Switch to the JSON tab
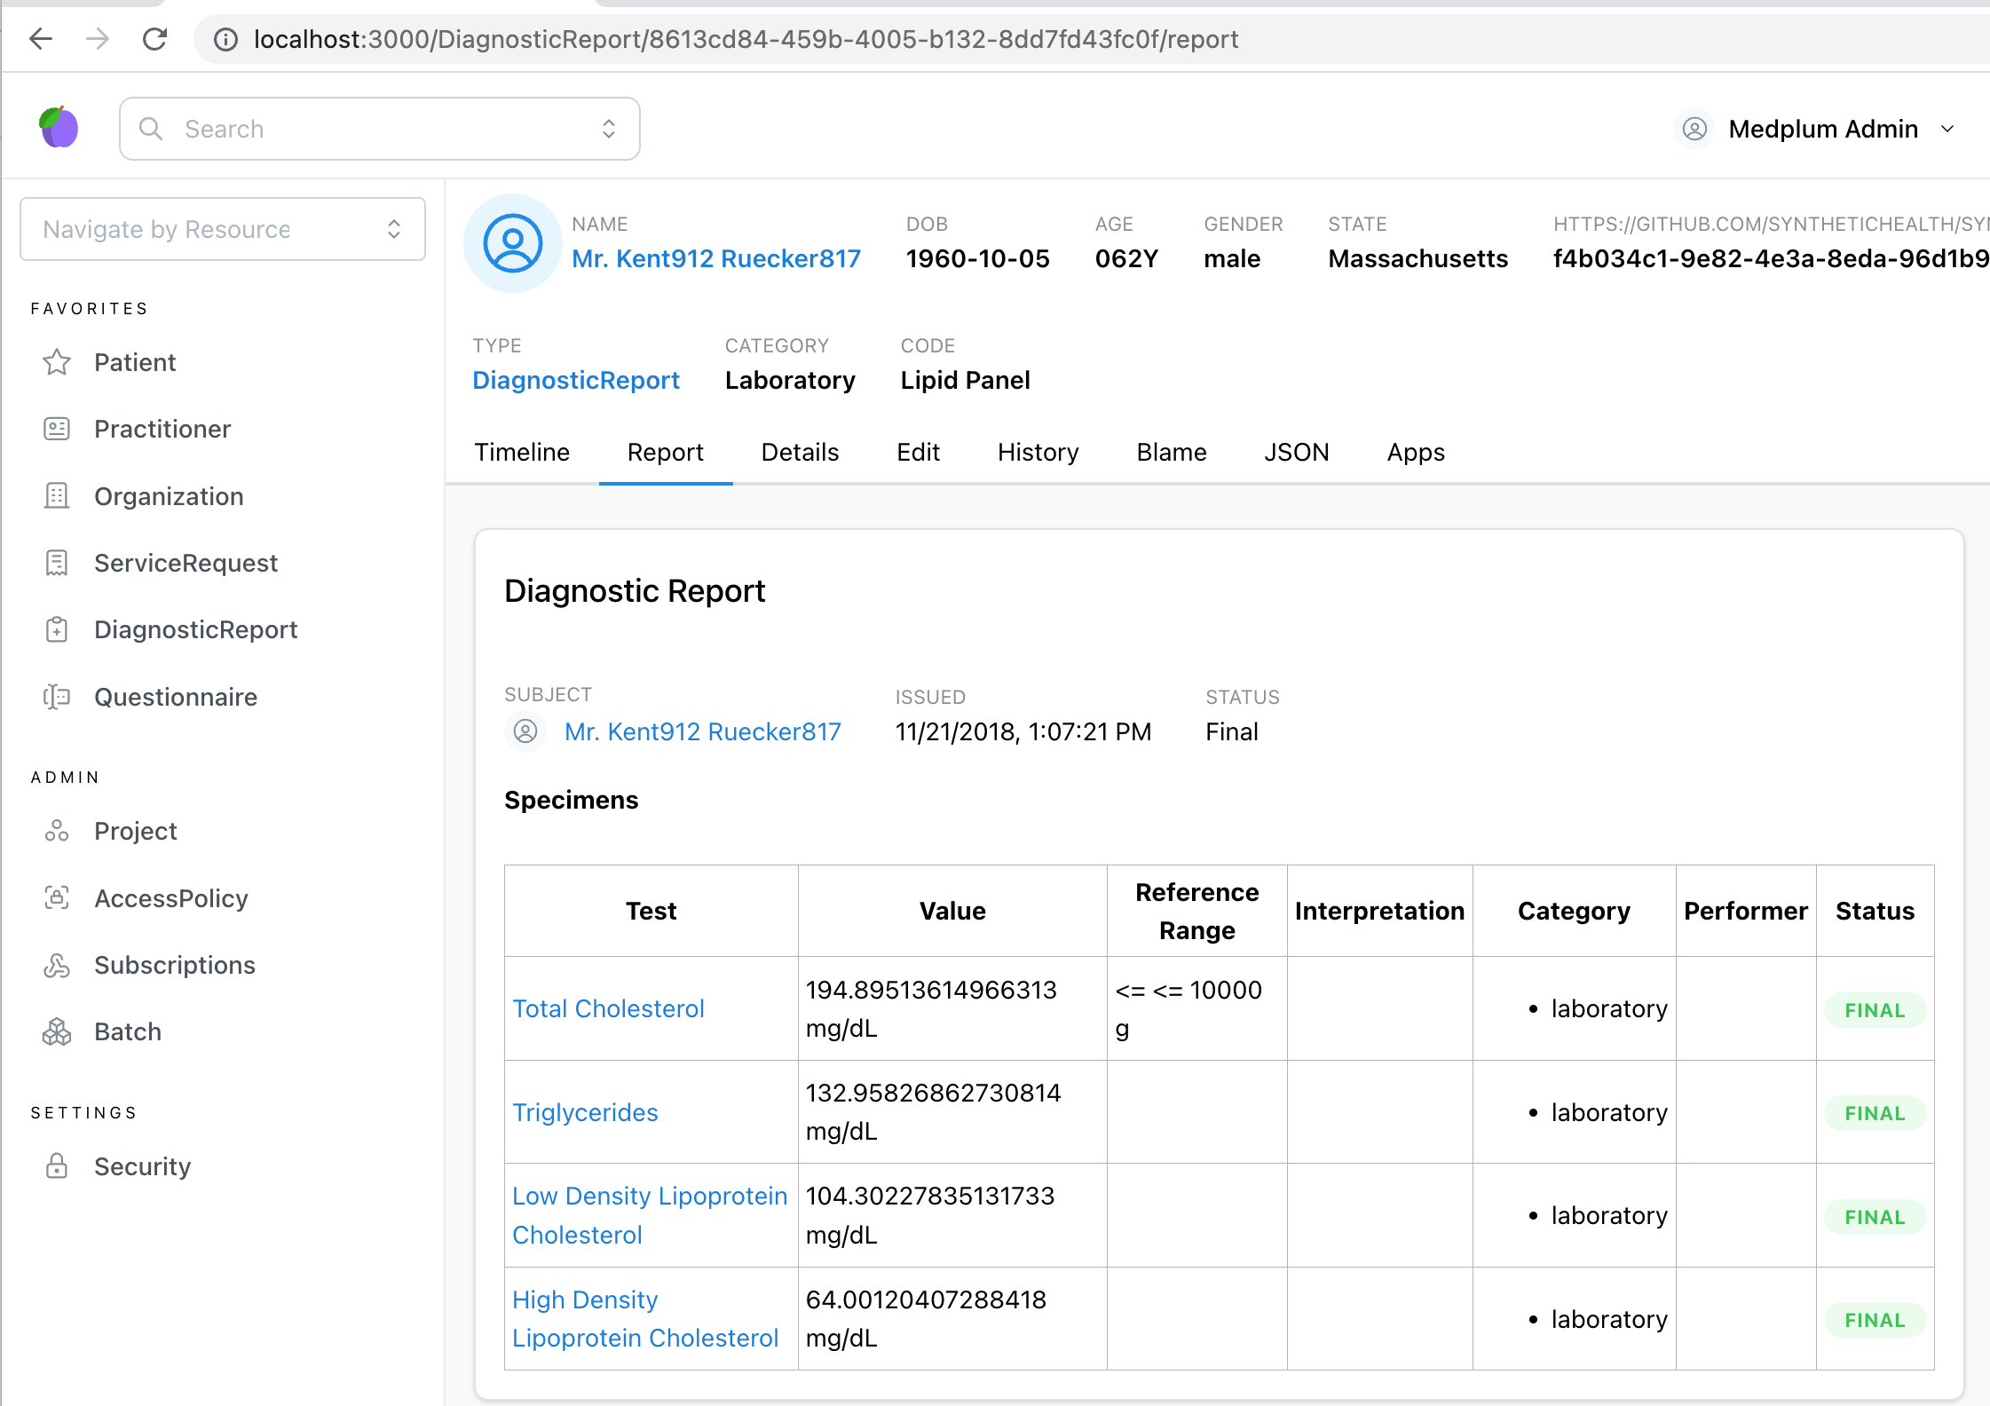 coord(1296,453)
